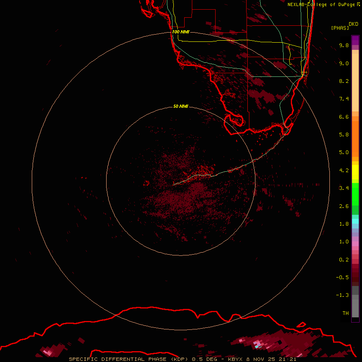Click the cyan segment of the color bar
This screenshot has height=362, width=362.
click(355, 221)
